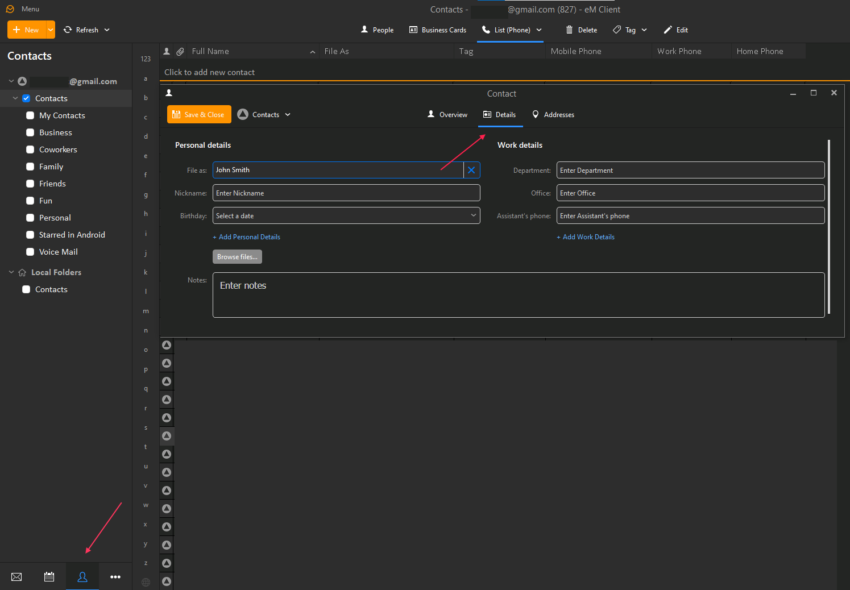850x590 pixels.
Task: Collapse the Local Folders tree
Action: tap(11, 272)
